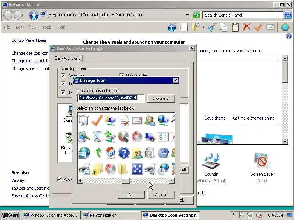Screen dimensions: 294x220
Task: Open the folder view options dropdown arrow
Action: [203, 27]
